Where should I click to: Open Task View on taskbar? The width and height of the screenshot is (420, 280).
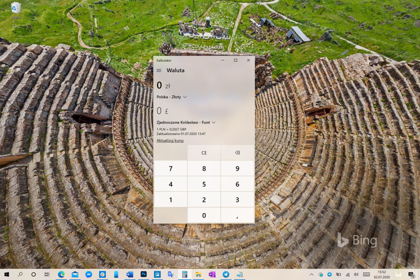click(x=47, y=275)
